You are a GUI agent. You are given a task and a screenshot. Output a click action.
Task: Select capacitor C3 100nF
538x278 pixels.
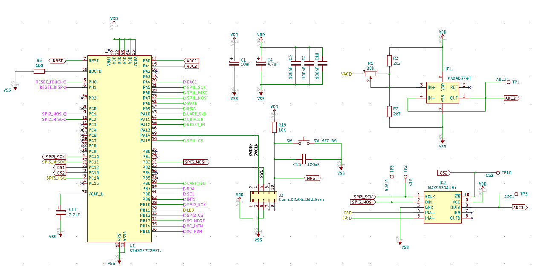point(295,63)
